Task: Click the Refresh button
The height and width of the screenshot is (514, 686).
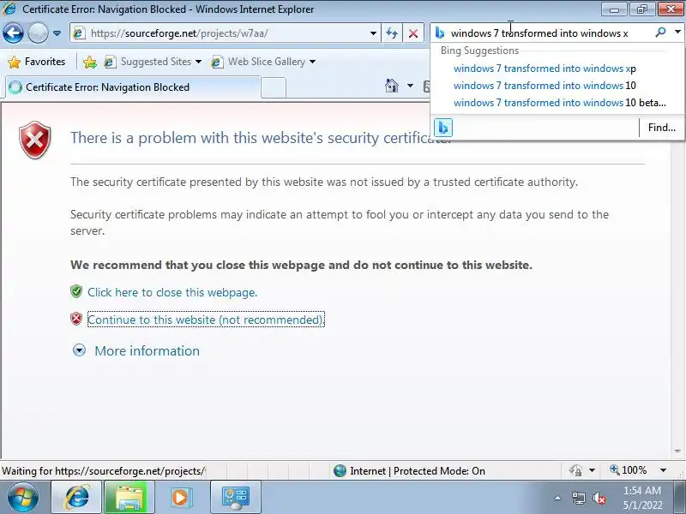Action: pos(392,33)
